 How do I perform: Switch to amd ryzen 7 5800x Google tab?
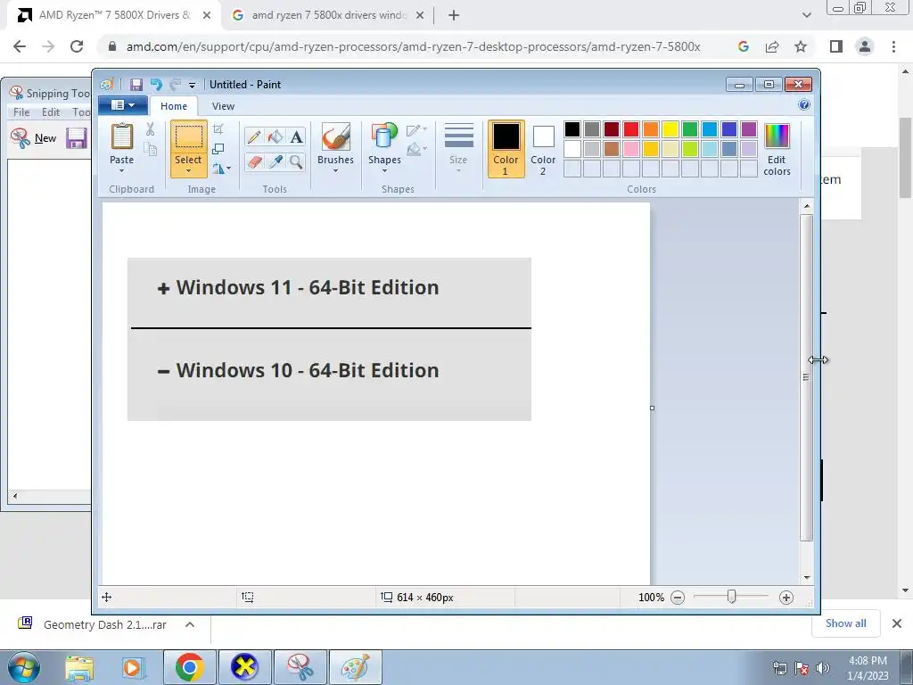[x=328, y=15]
